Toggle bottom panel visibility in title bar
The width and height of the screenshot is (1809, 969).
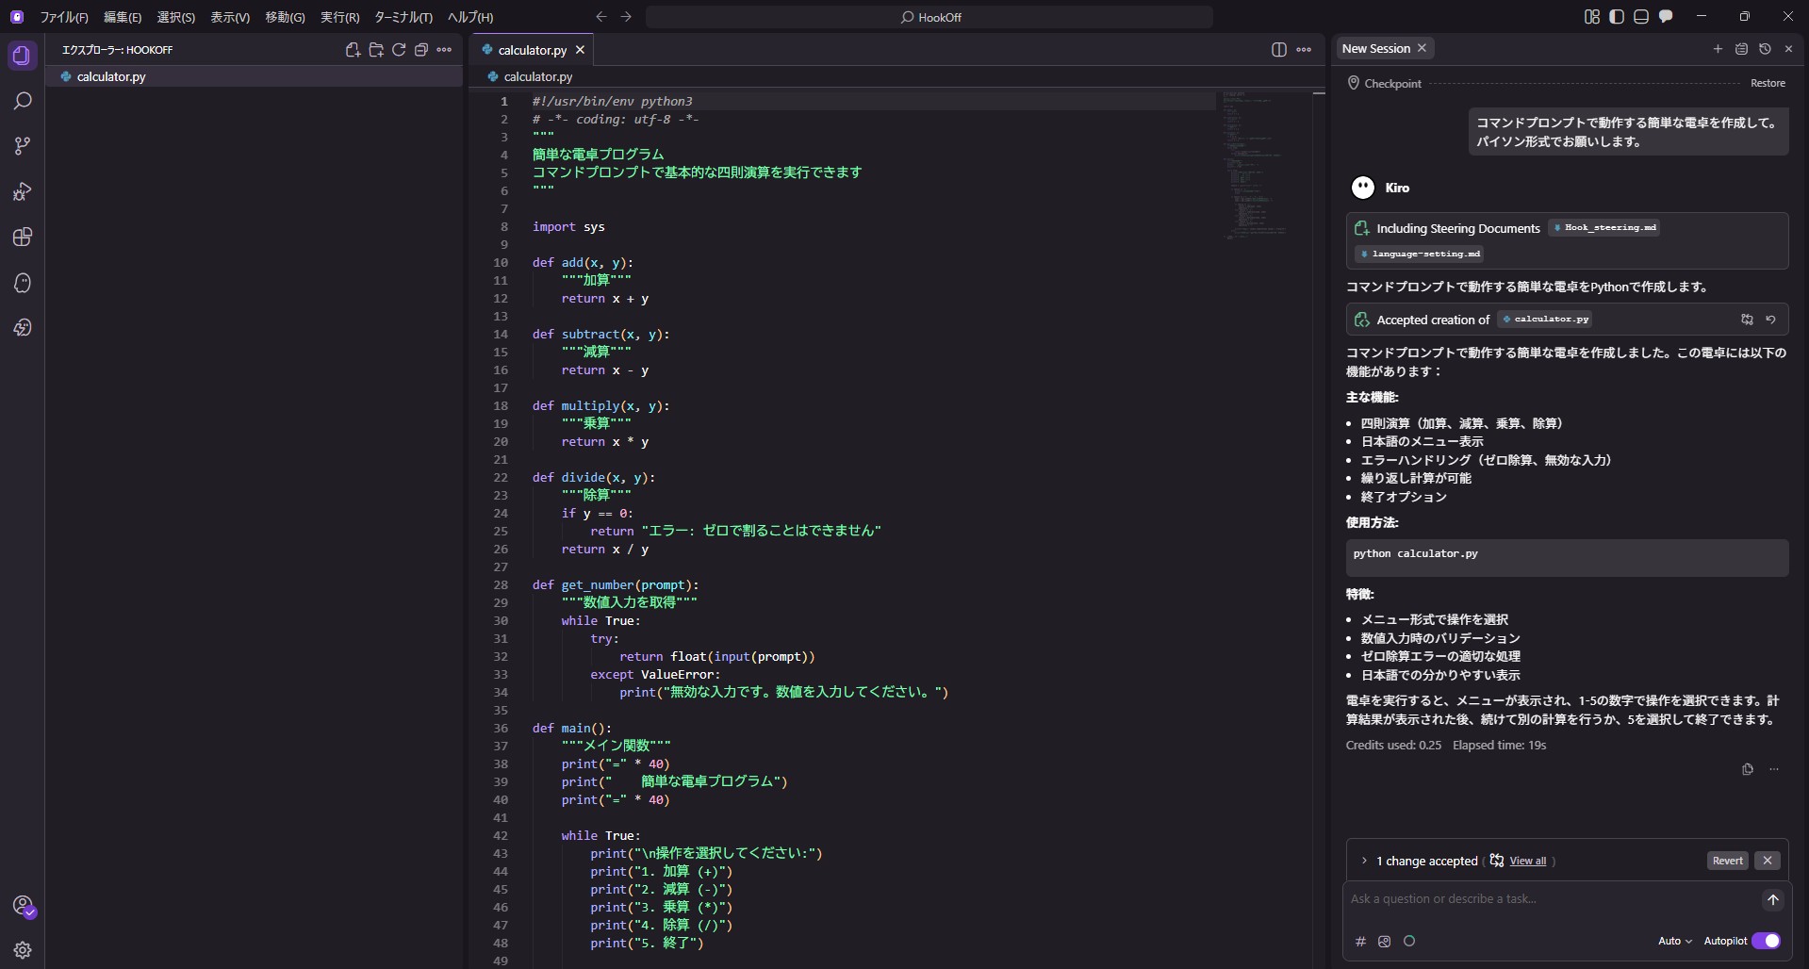1641,17
